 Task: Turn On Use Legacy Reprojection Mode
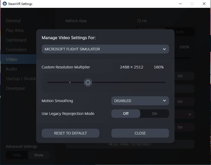[x=154, y=114]
